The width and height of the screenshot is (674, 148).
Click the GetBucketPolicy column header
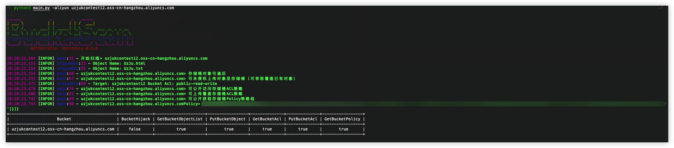(x=342, y=119)
